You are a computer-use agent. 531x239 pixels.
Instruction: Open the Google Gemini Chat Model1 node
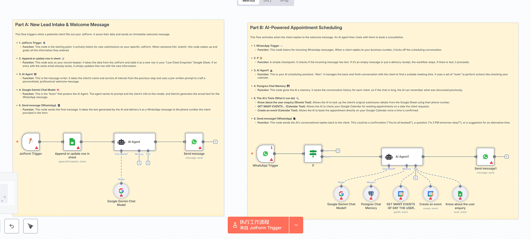pos(341,194)
